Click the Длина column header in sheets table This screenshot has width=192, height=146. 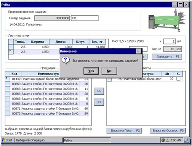pyautogui.click(x=61, y=42)
